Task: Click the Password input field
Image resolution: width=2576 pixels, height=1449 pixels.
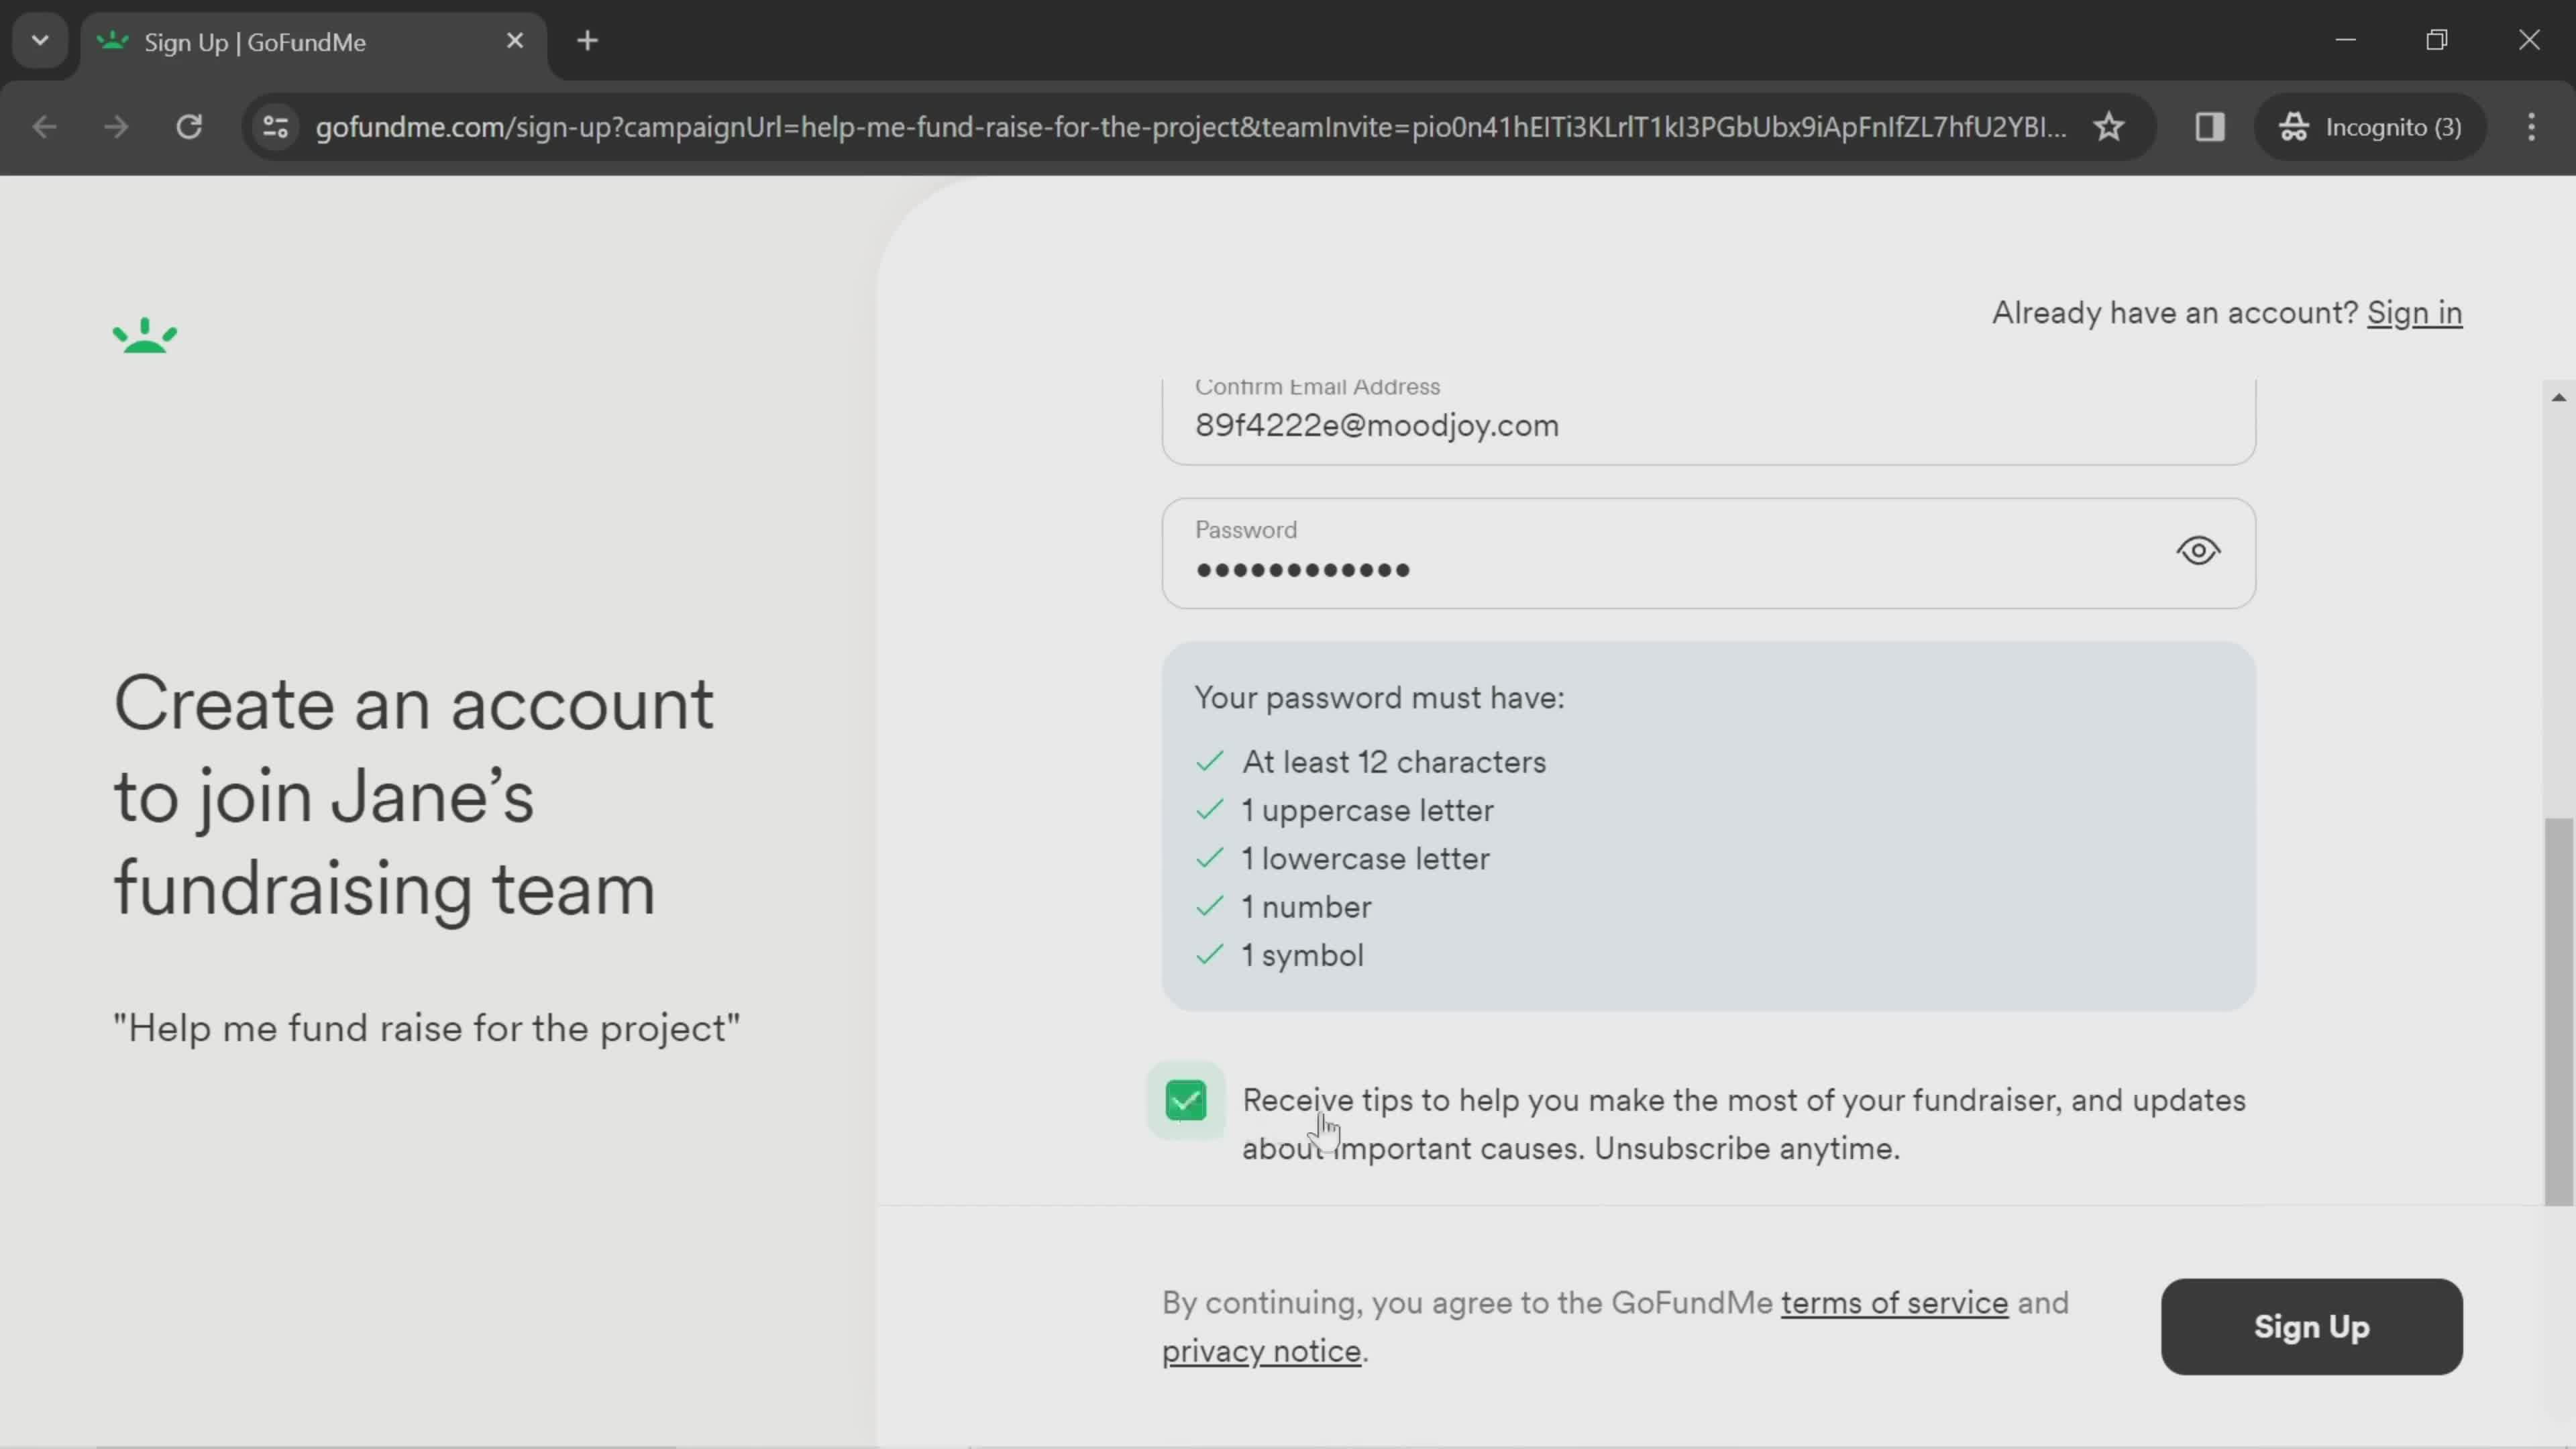Action: (x=1708, y=553)
